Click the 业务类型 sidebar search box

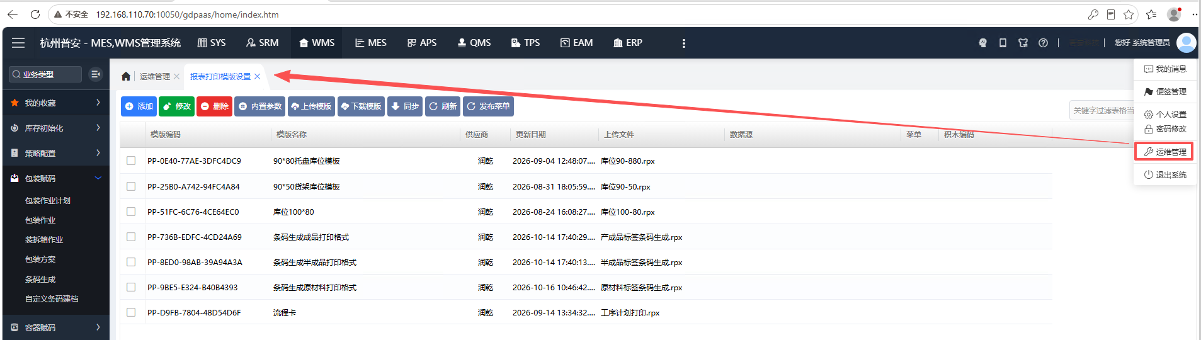pos(45,74)
